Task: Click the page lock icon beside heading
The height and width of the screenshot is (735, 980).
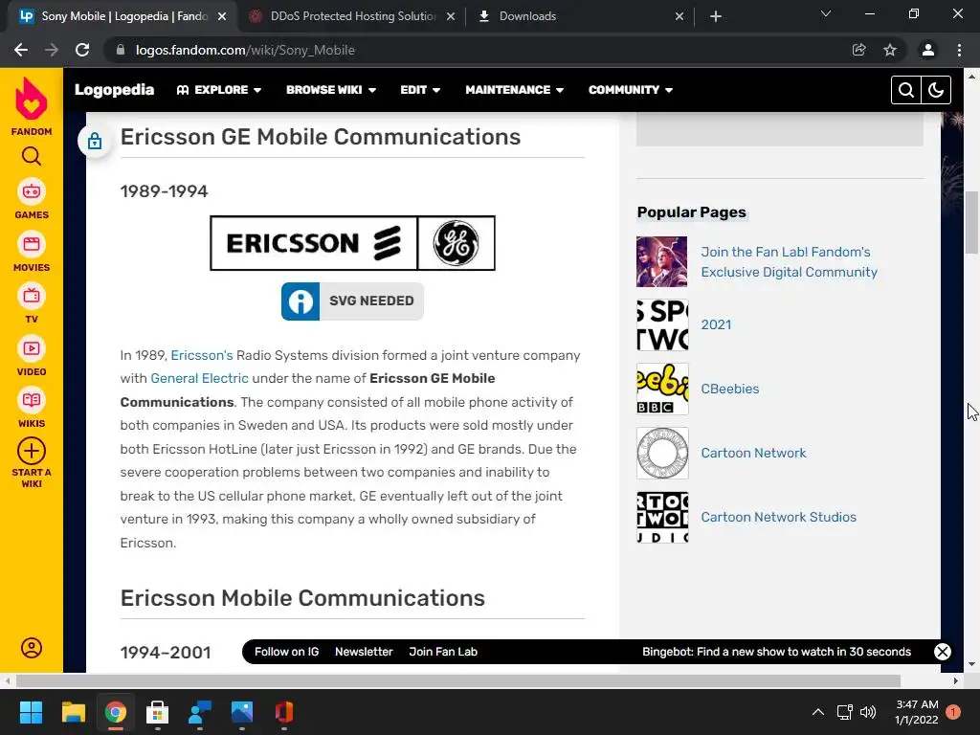Action: [95, 142]
